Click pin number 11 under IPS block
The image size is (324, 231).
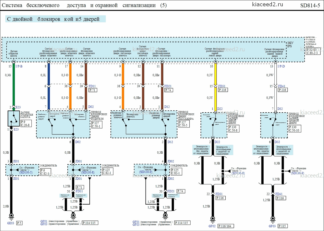point(158,66)
